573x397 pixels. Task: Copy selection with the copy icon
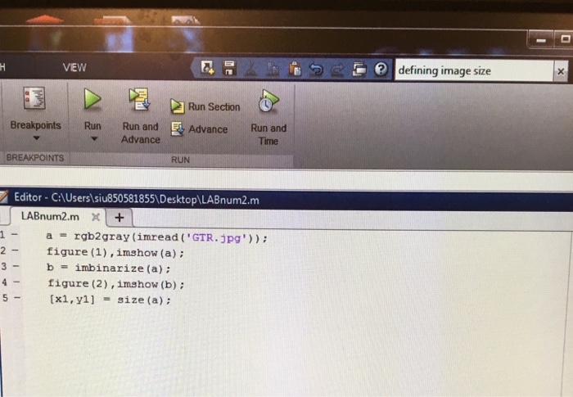273,69
